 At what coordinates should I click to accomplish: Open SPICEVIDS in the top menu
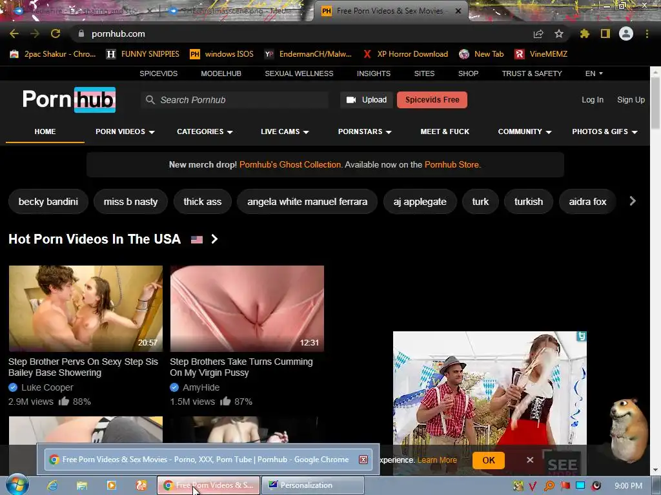(x=159, y=73)
